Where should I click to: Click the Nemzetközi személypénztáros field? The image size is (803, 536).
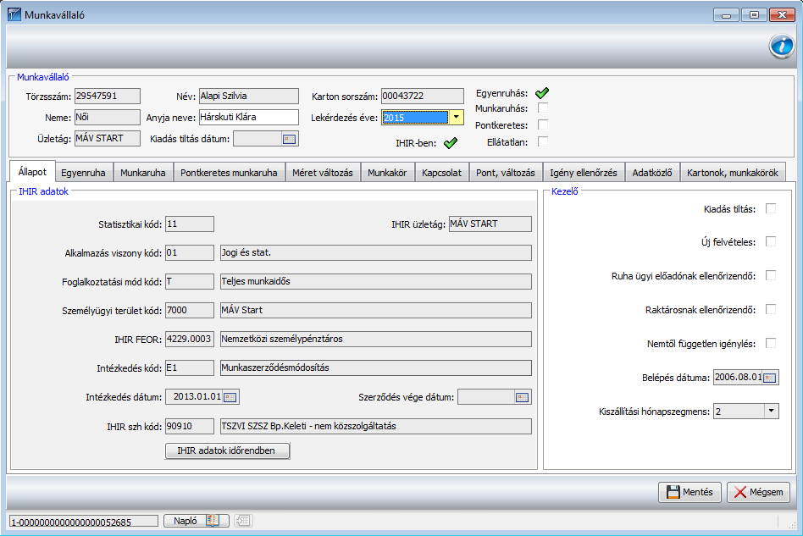(376, 339)
